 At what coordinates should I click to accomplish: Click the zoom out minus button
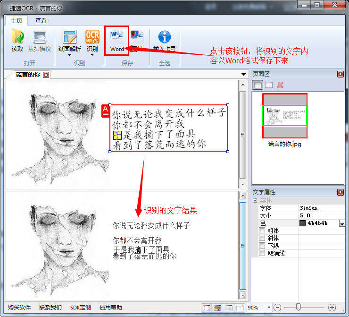277,308
